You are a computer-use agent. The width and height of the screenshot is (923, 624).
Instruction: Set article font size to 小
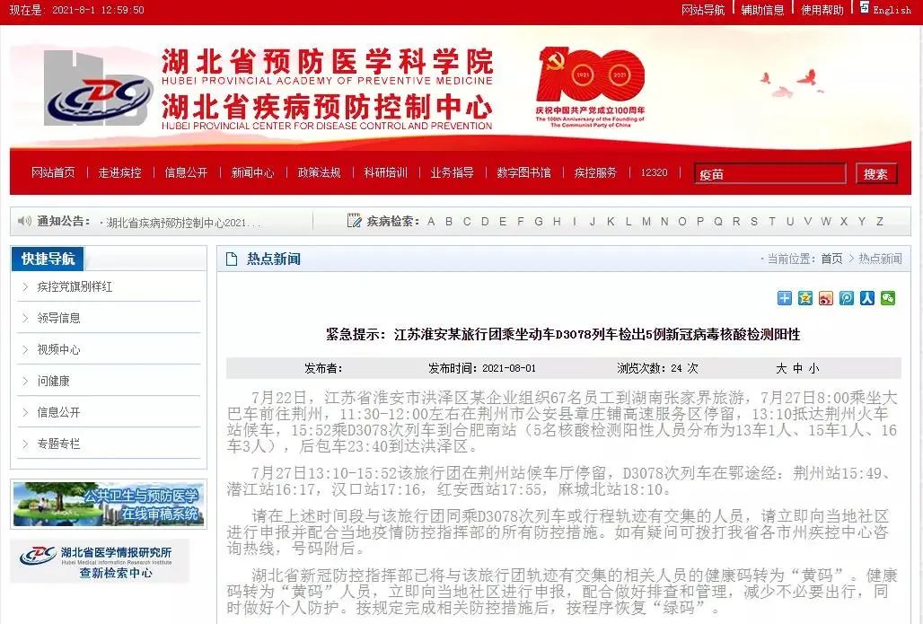coord(813,368)
